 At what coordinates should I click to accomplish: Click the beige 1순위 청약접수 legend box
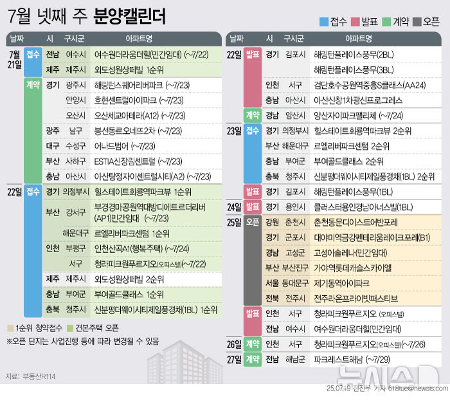click(x=10, y=328)
